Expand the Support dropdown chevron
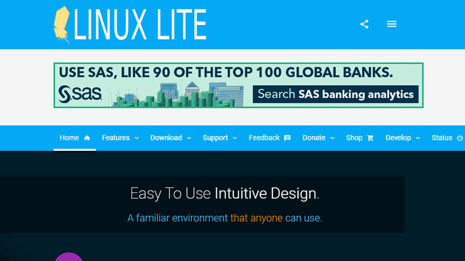 coord(235,138)
